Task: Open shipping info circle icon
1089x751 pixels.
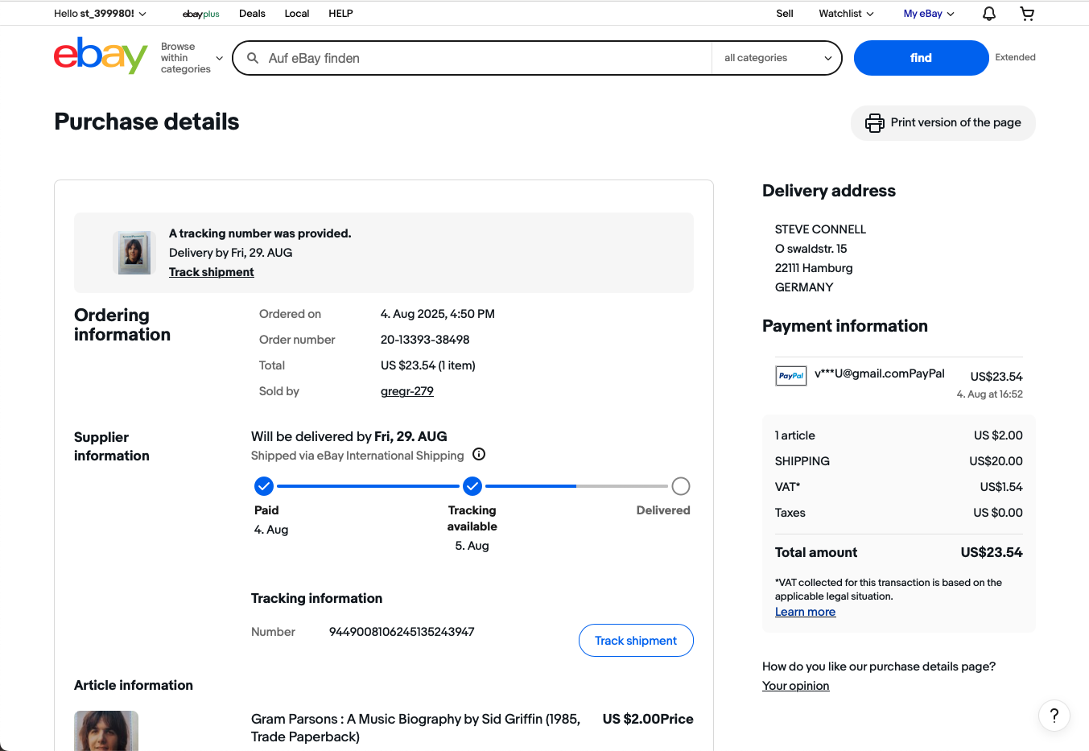Action: [x=479, y=454]
